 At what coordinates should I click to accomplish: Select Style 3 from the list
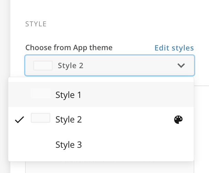[68, 145]
